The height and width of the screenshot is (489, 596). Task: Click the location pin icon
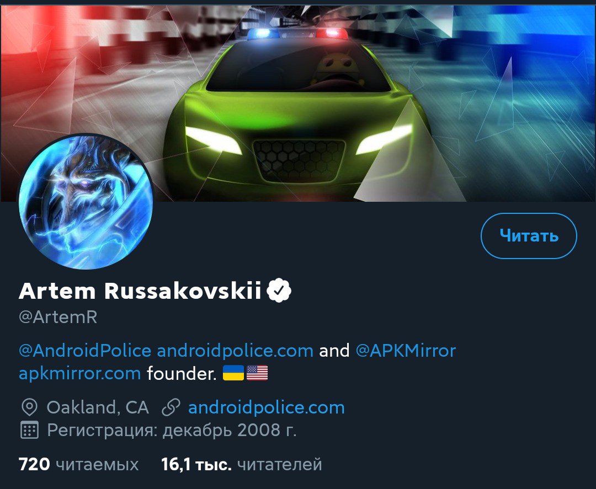[x=29, y=407]
